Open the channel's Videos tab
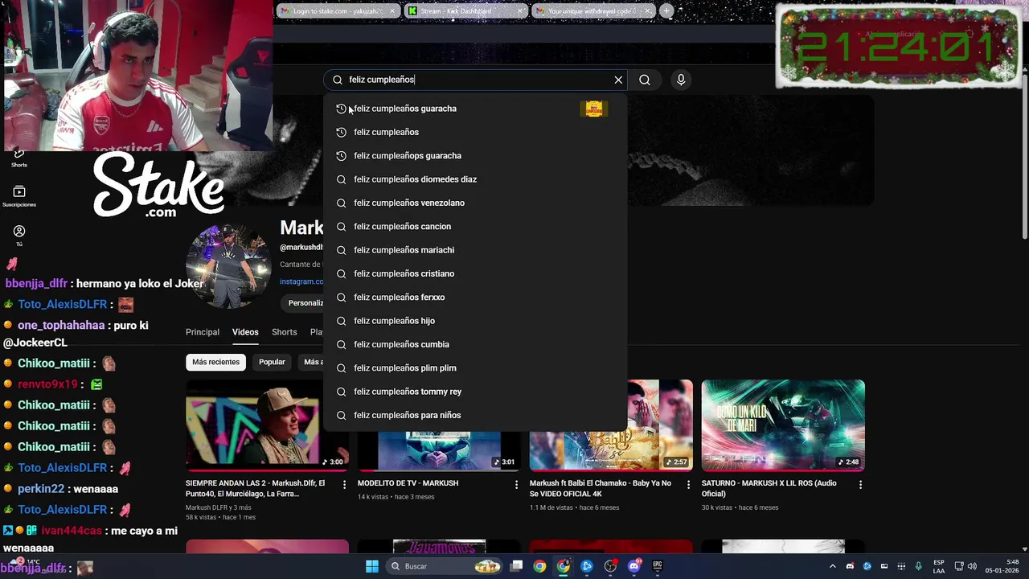 245,332
